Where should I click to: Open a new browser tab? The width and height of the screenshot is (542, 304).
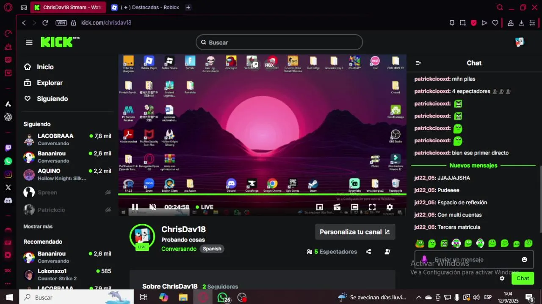[188, 8]
